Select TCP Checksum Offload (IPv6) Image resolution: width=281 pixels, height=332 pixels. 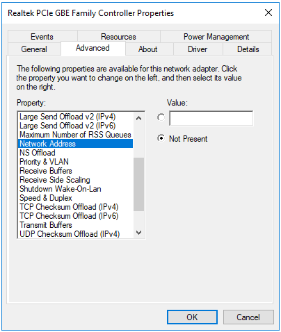point(75,216)
